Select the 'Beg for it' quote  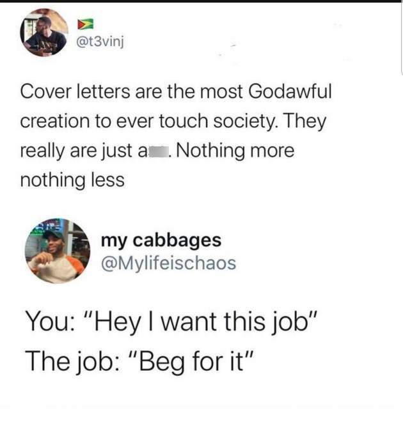(192, 361)
